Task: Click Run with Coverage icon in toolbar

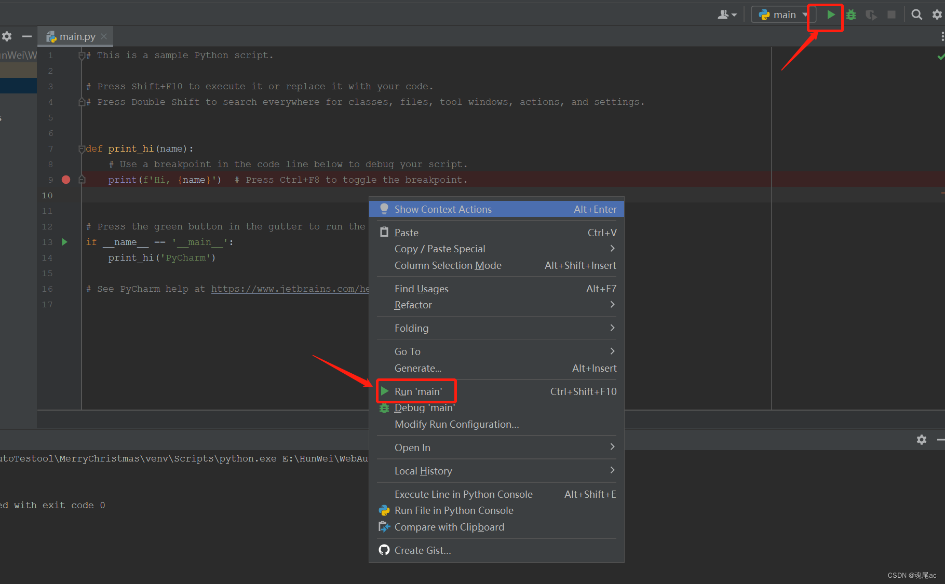Action: (871, 15)
